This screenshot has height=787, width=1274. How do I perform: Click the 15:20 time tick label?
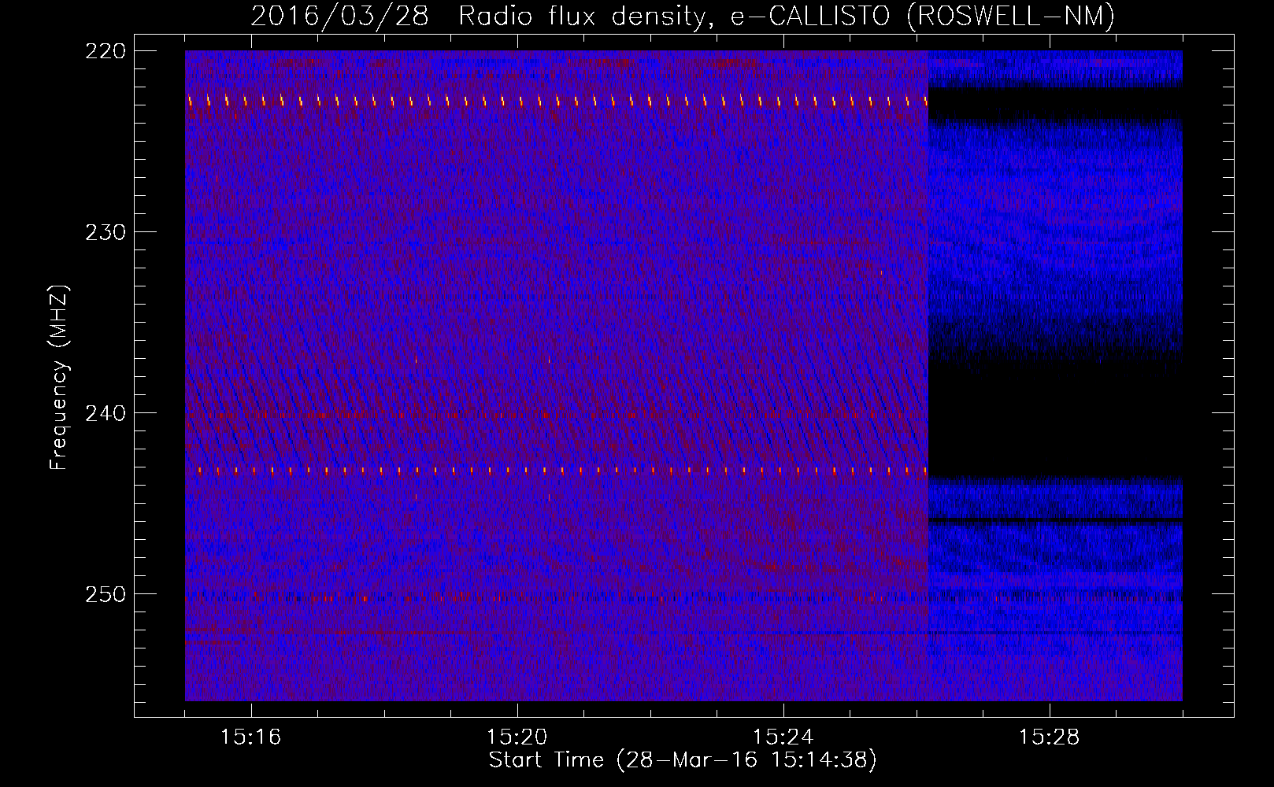point(517,737)
